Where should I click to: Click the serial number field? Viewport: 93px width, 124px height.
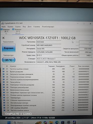[49, 45]
